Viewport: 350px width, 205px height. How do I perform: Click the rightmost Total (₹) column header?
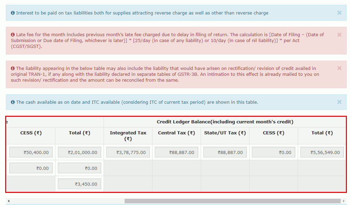click(322, 133)
